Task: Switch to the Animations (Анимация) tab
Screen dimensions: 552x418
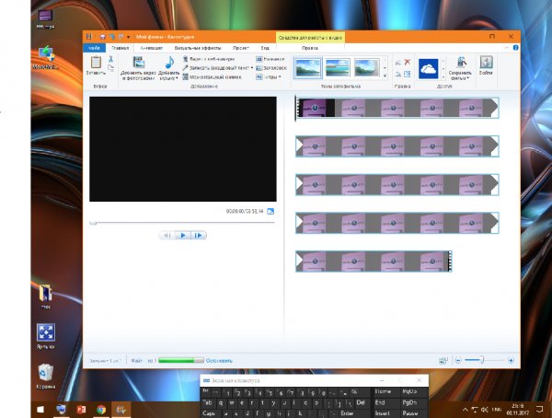Action: tap(152, 48)
